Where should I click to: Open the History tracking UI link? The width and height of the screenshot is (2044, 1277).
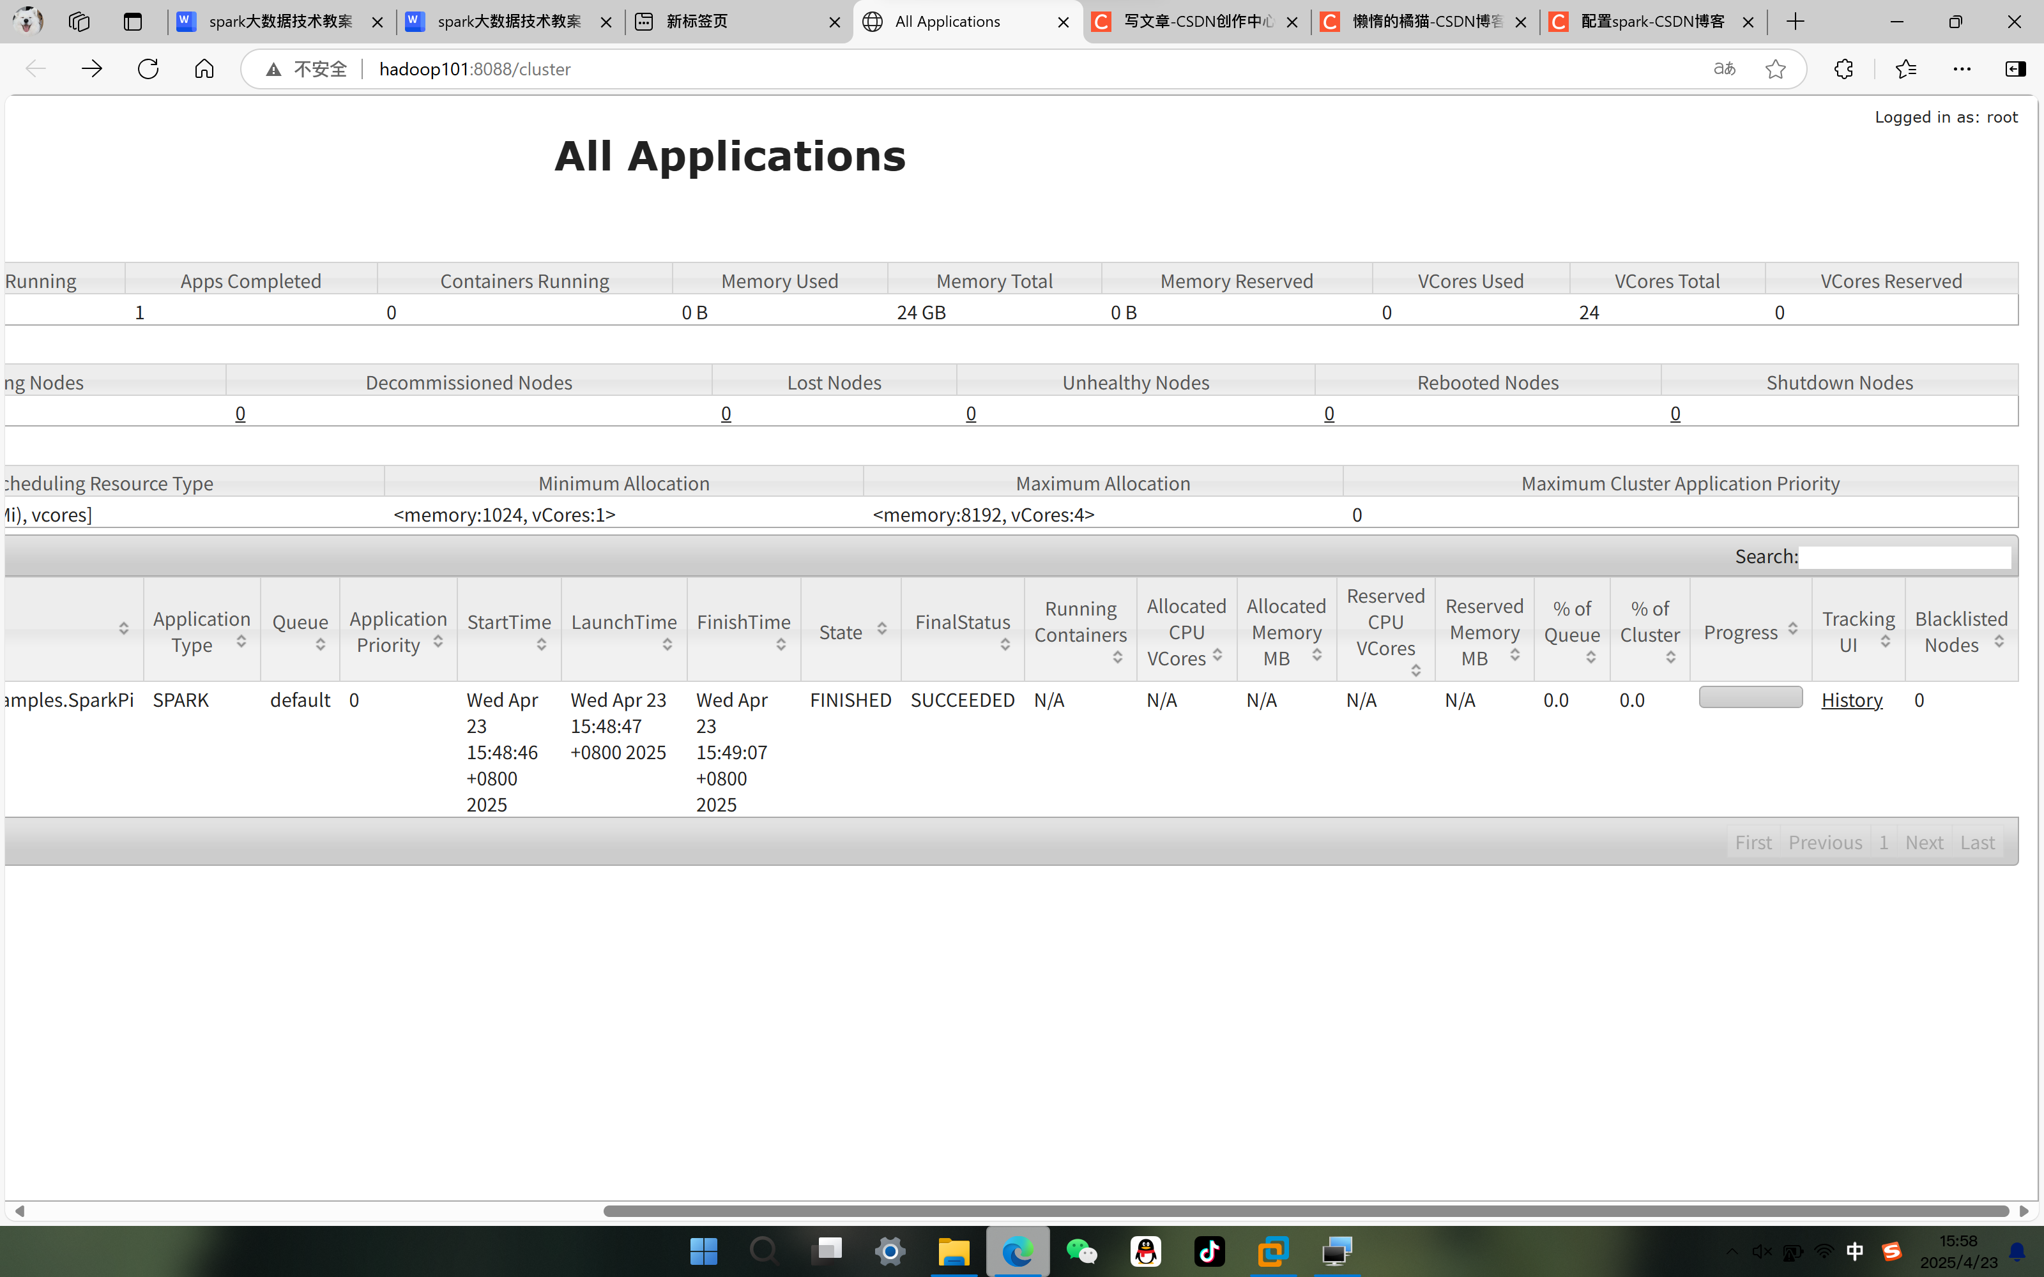click(1852, 700)
